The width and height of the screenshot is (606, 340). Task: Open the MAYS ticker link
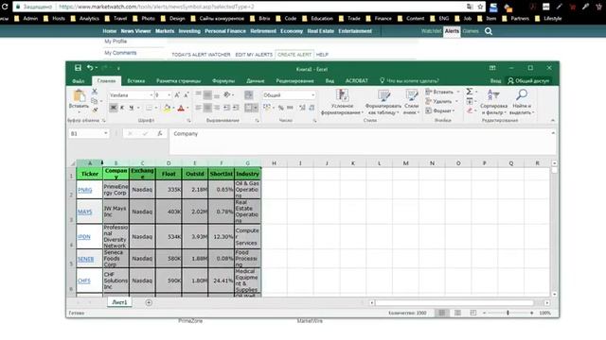(84, 212)
